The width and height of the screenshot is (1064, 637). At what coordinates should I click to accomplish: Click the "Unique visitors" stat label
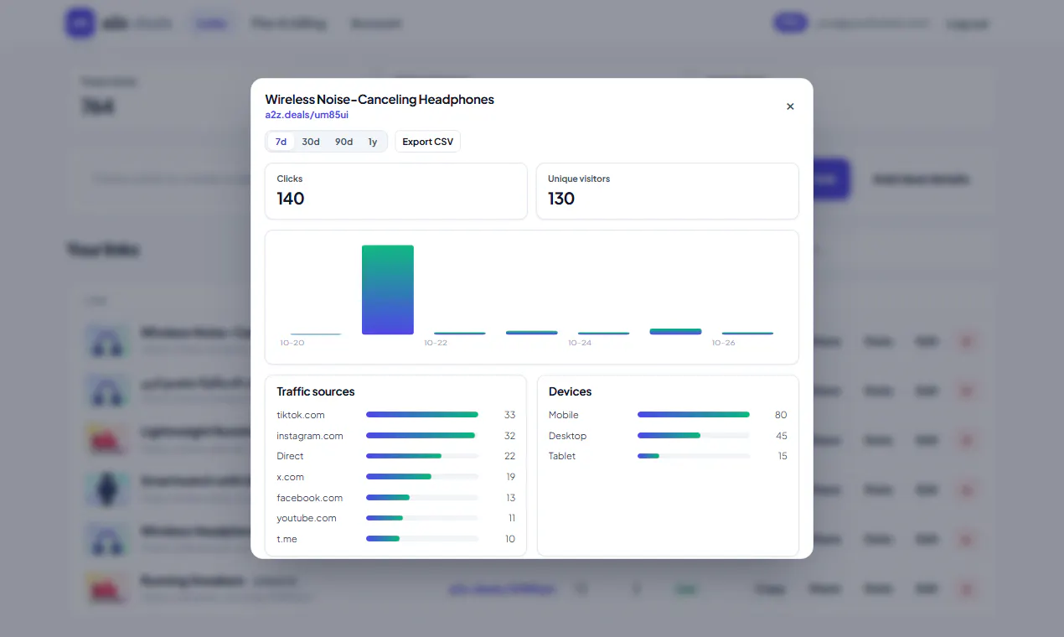pos(579,179)
